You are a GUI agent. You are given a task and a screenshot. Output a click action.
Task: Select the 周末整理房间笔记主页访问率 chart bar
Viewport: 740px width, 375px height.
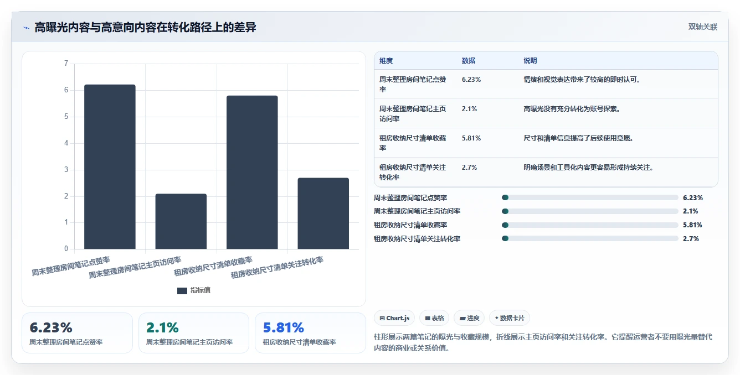tap(181, 221)
